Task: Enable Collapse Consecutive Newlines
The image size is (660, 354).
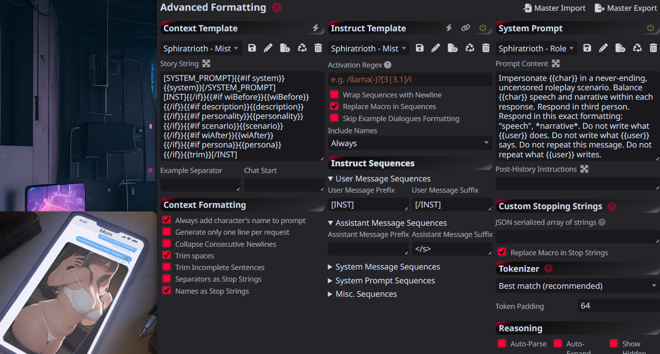Action: coord(167,244)
